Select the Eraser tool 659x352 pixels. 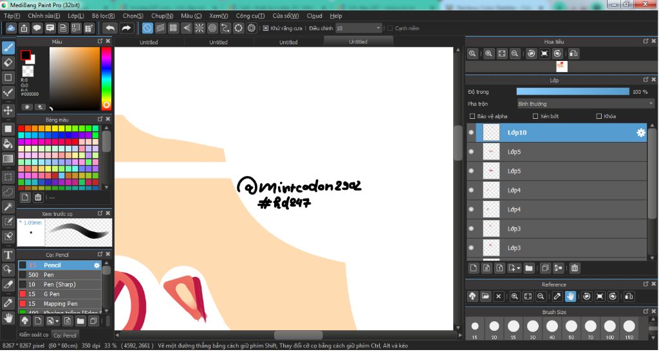point(8,62)
